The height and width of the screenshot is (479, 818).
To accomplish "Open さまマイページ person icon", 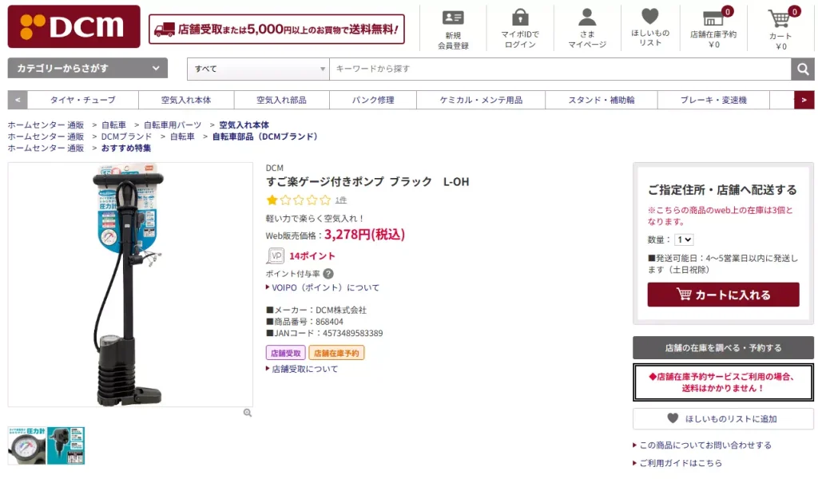I will click(x=587, y=18).
